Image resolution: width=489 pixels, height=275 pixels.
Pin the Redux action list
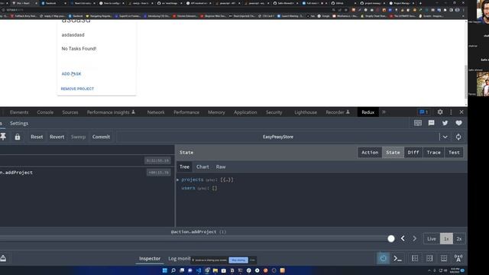3,137
